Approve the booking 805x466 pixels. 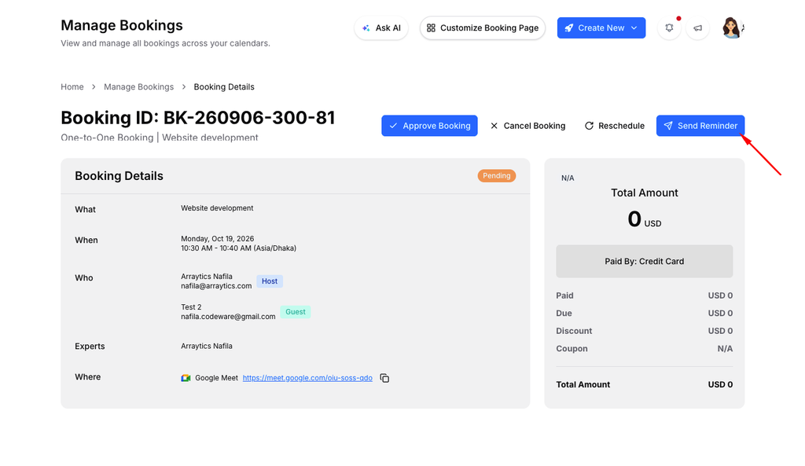(429, 126)
